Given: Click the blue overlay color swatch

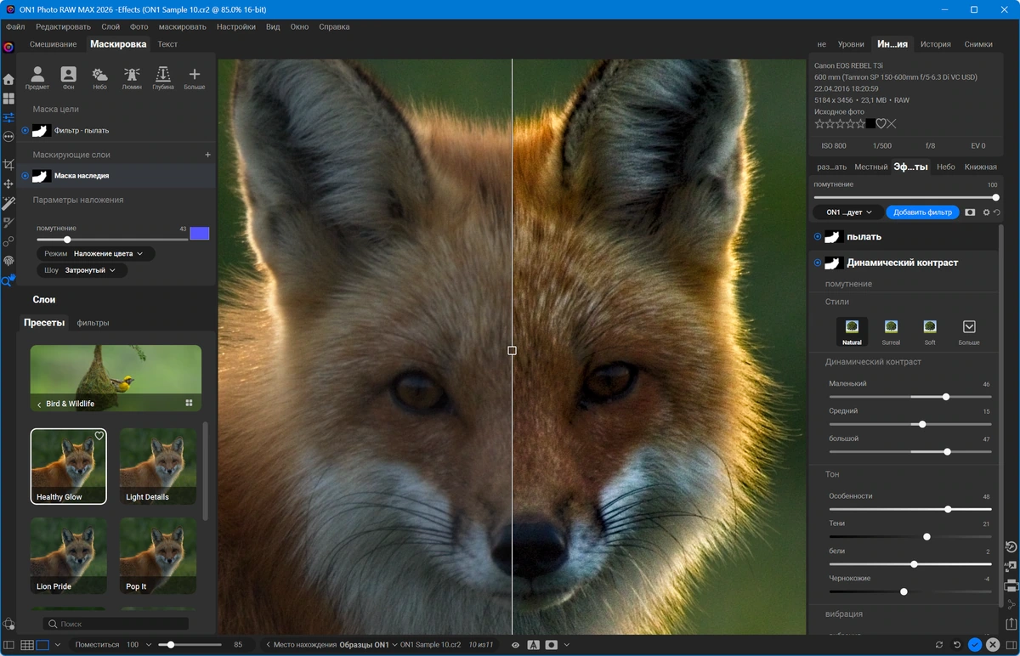Looking at the screenshot, I should [200, 234].
